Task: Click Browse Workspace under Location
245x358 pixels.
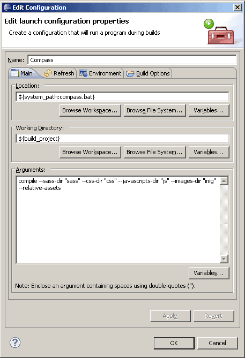Action: 90,111
